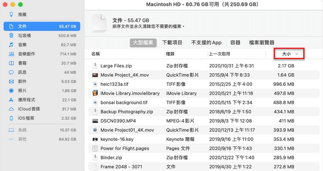Click the zip icon of Backup Photography.zip

pos(95,112)
